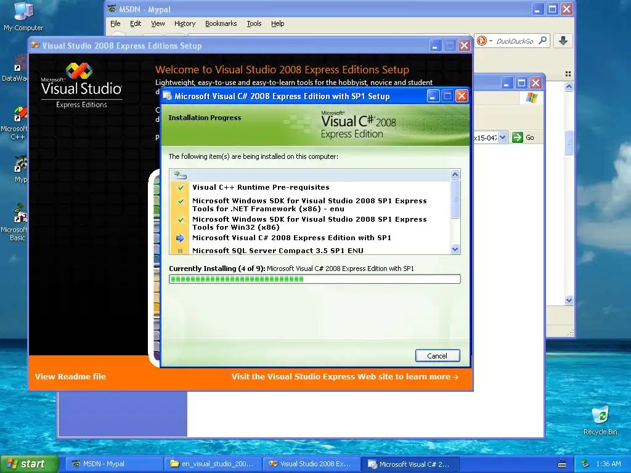
Task: Open the Mypal desktop shortcut
Action: pyautogui.click(x=20, y=169)
